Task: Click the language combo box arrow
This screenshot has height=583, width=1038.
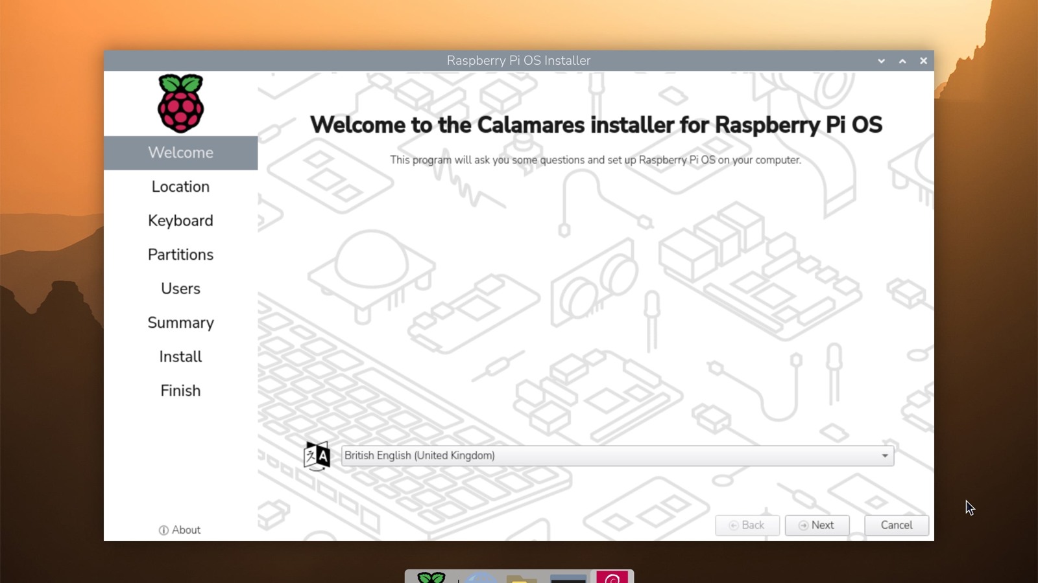Action: (885, 456)
